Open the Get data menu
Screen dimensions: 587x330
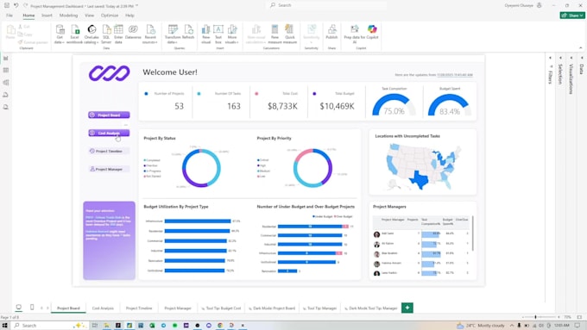(60, 34)
